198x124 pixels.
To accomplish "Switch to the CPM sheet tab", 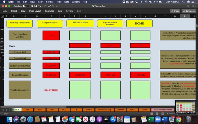I will pyautogui.click(x=52, y=110).
